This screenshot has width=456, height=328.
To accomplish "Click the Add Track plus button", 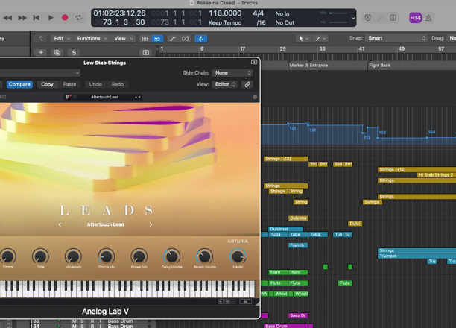I will [x=41, y=52].
